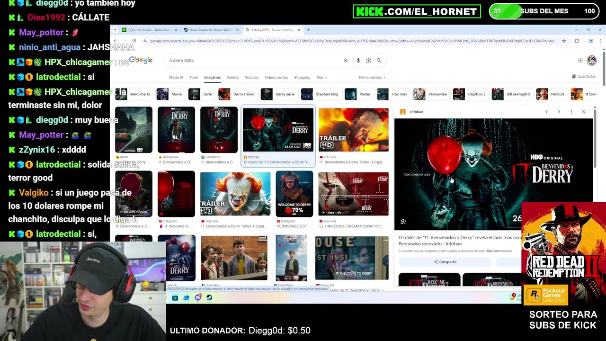The height and width of the screenshot is (341, 606).
Task: Open the Guardados saved items
Action: (x=584, y=76)
